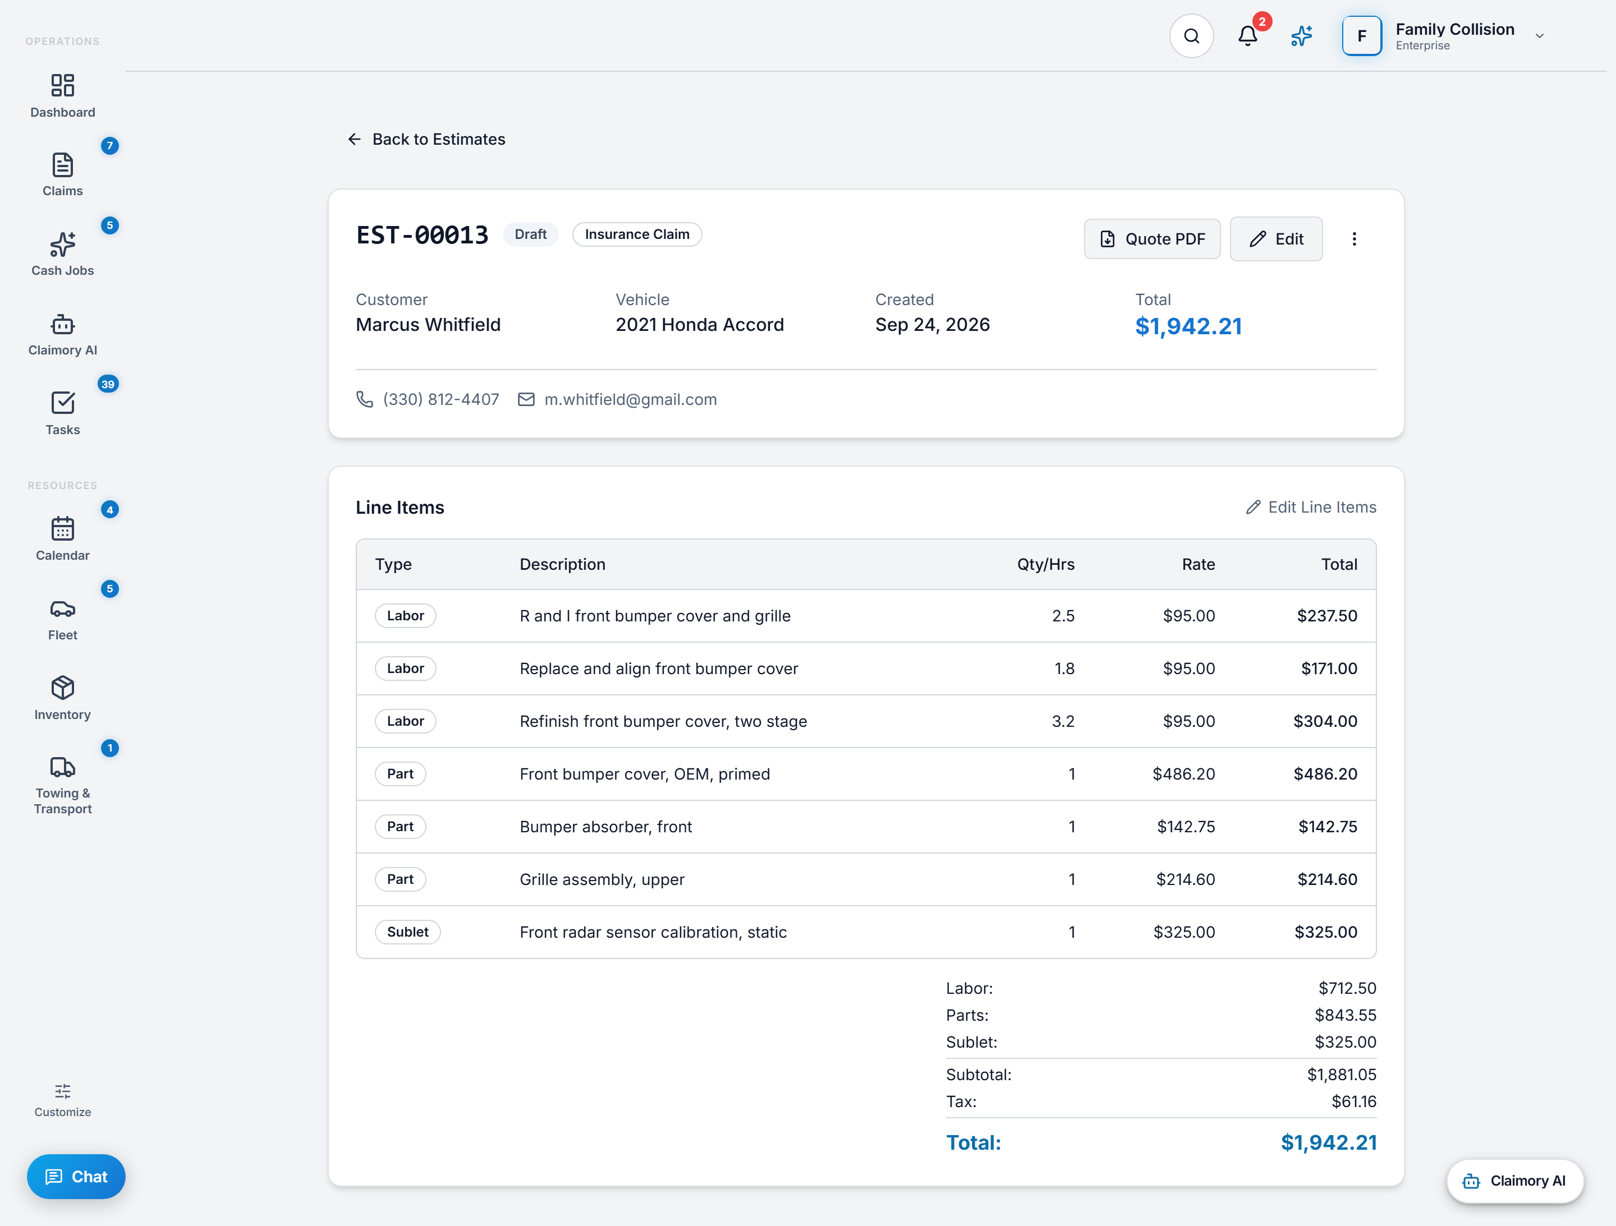Open floating Claimory AI assistant button
This screenshot has height=1226, width=1616.
point(1514,1180)
